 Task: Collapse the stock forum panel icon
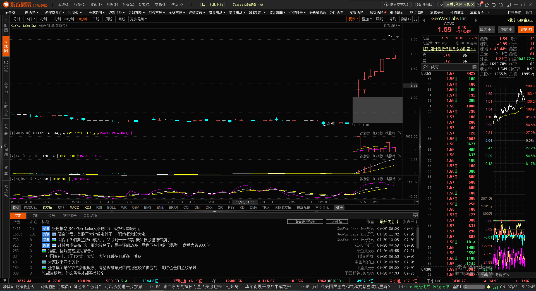point(415,216)
